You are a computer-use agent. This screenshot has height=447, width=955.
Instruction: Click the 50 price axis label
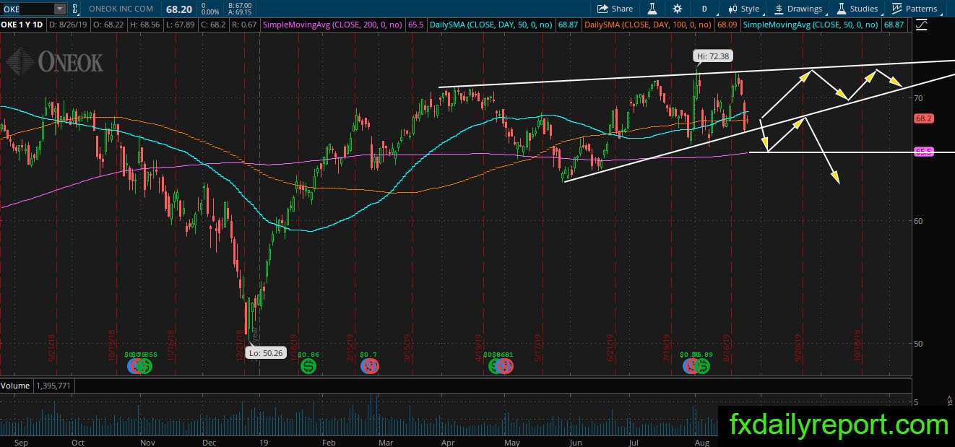pyautogui.click(x=917, y=343)
